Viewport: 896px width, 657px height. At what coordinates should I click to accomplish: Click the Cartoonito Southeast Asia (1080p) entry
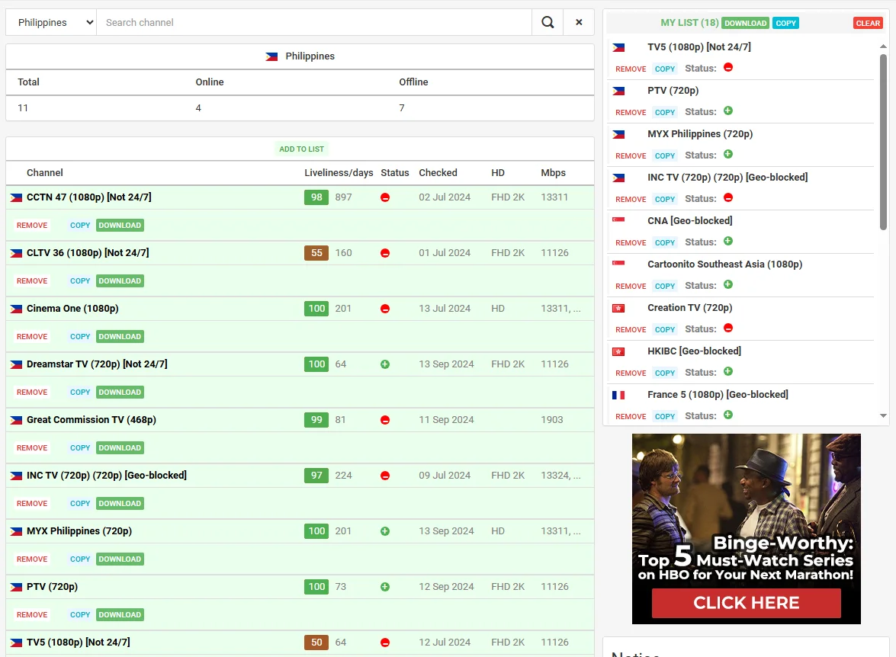click(x=724, y=264)
